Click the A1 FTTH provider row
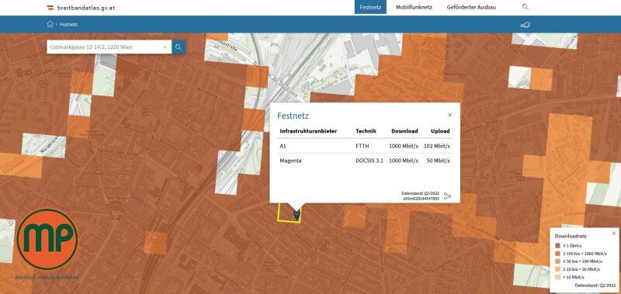This screenshot has height=294, width=621. [365, 146]
